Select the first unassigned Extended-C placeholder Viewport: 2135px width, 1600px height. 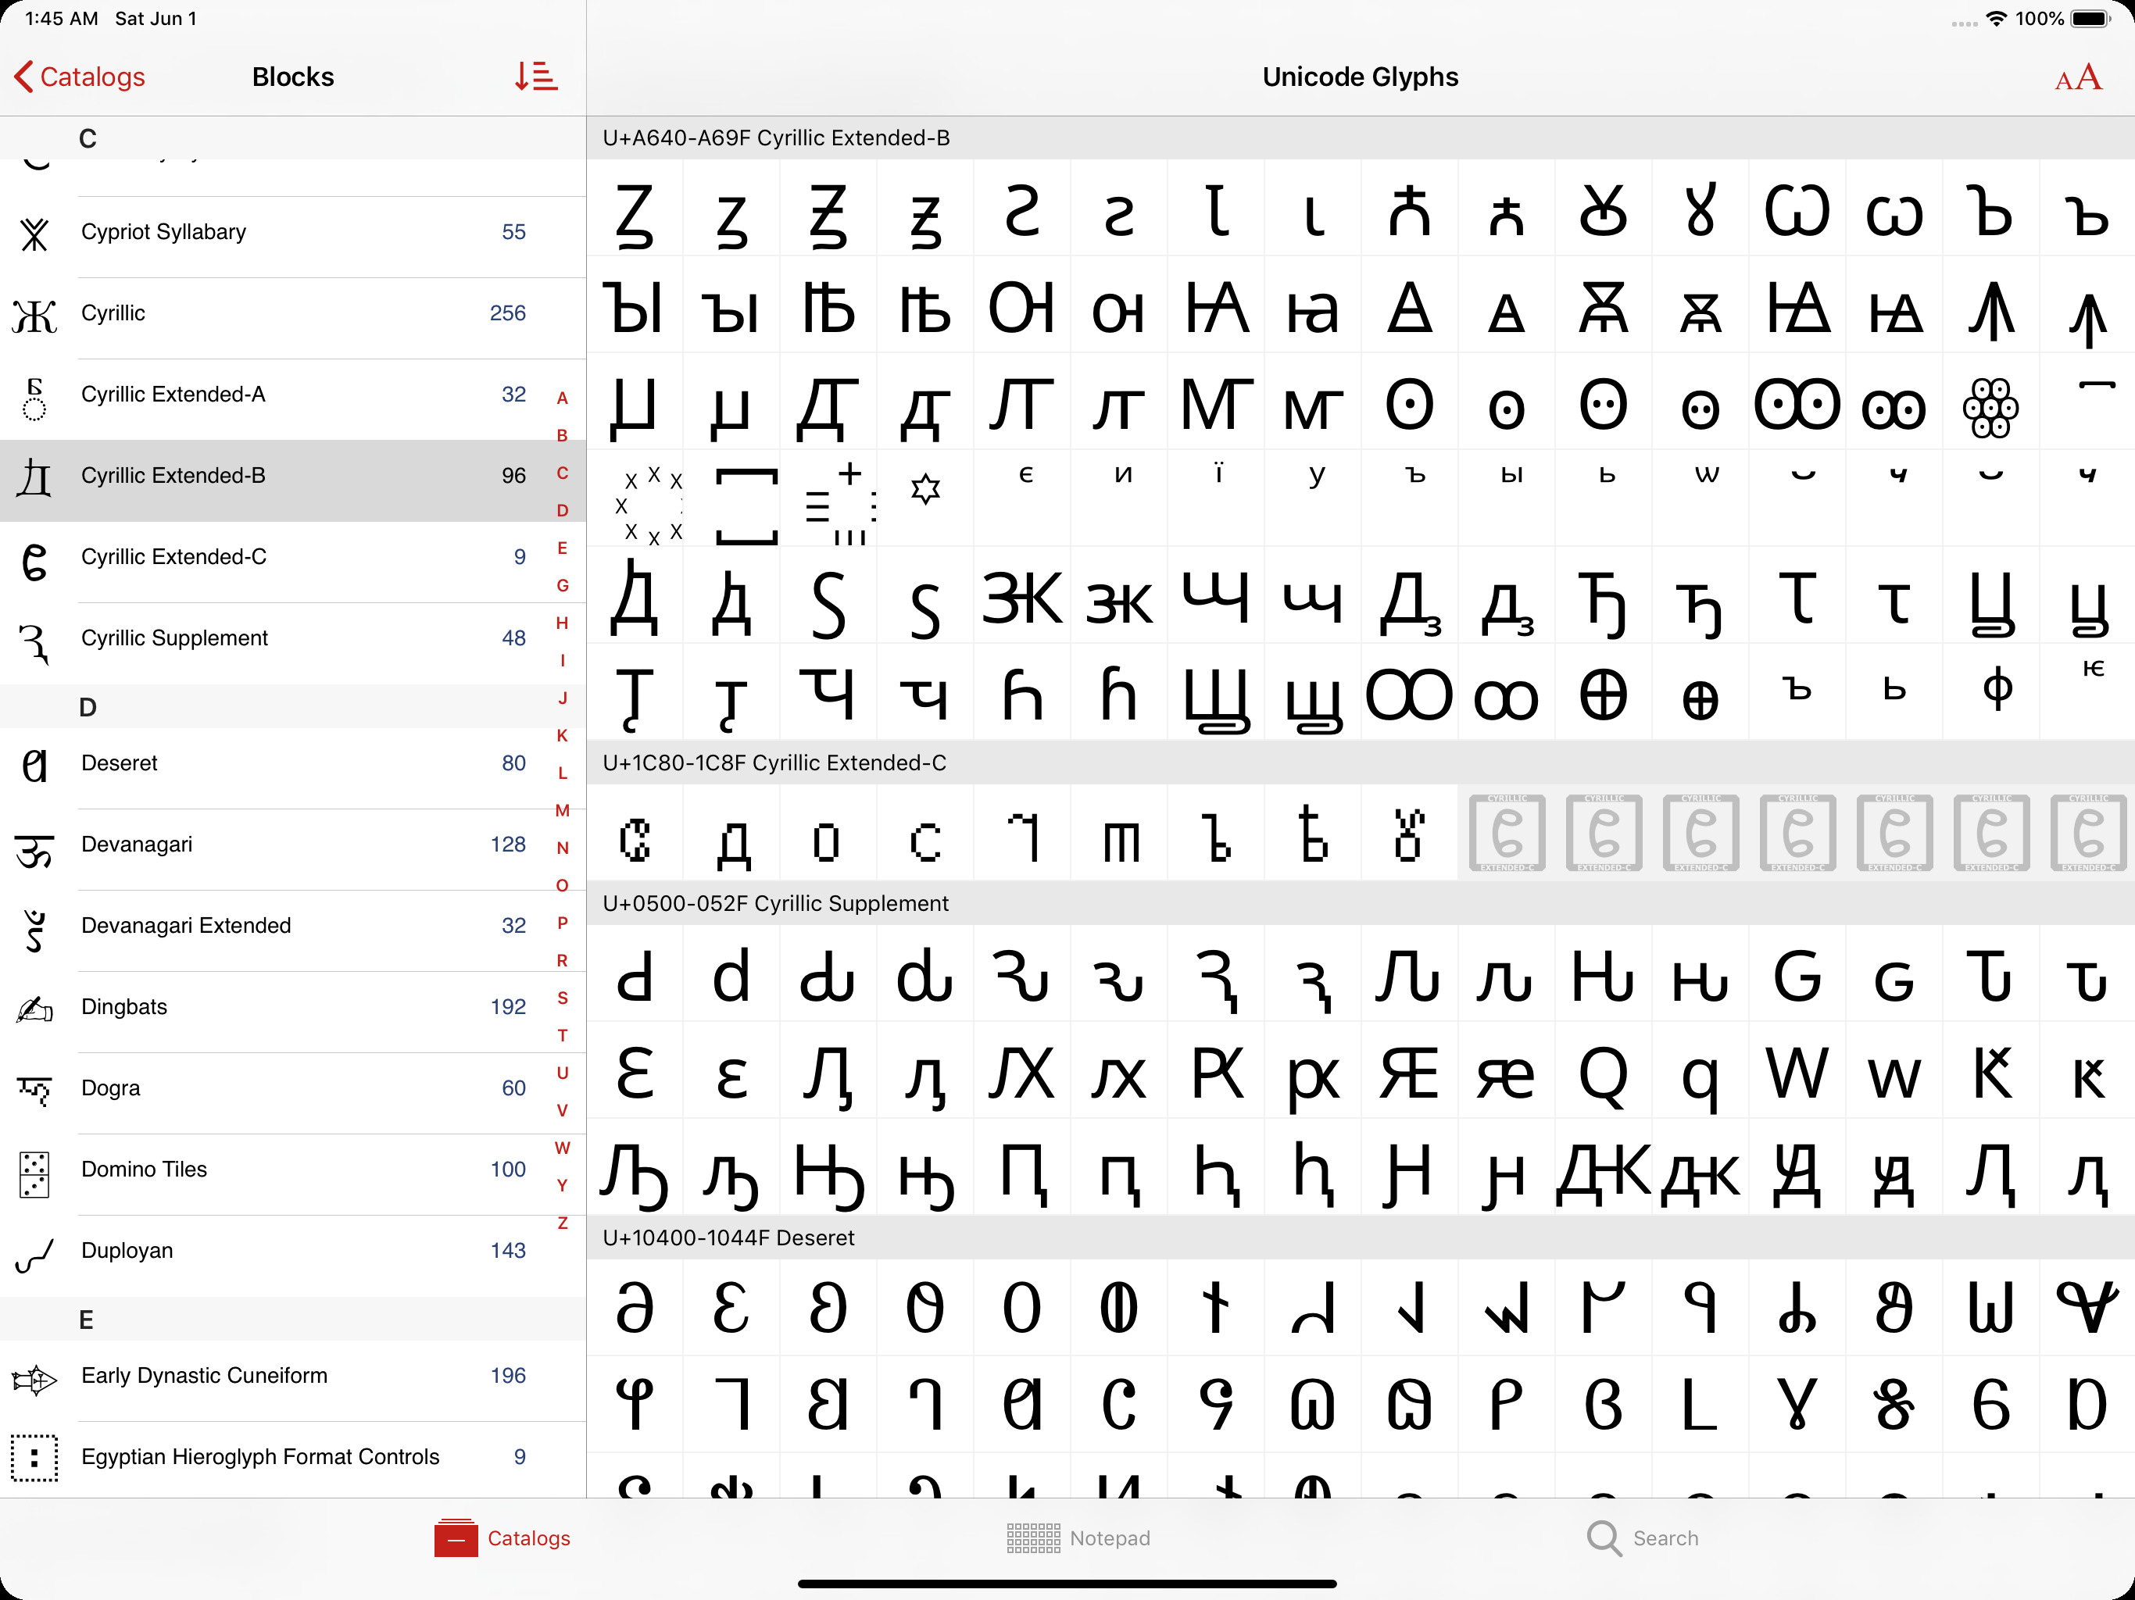[x=1507, y=833]
